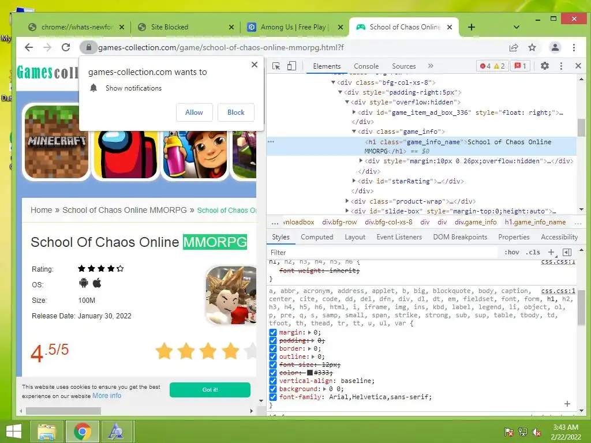Open the Chrome three-dot menu

[574, 47]
